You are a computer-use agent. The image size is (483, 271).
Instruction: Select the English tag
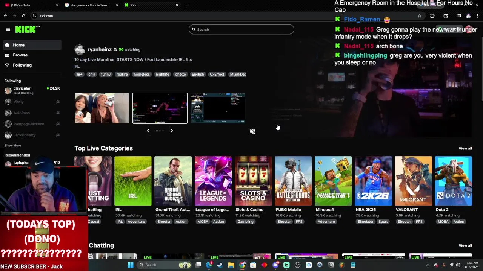click(198, 74)
